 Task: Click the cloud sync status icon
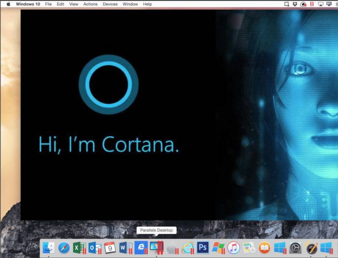tap(303, 4)
